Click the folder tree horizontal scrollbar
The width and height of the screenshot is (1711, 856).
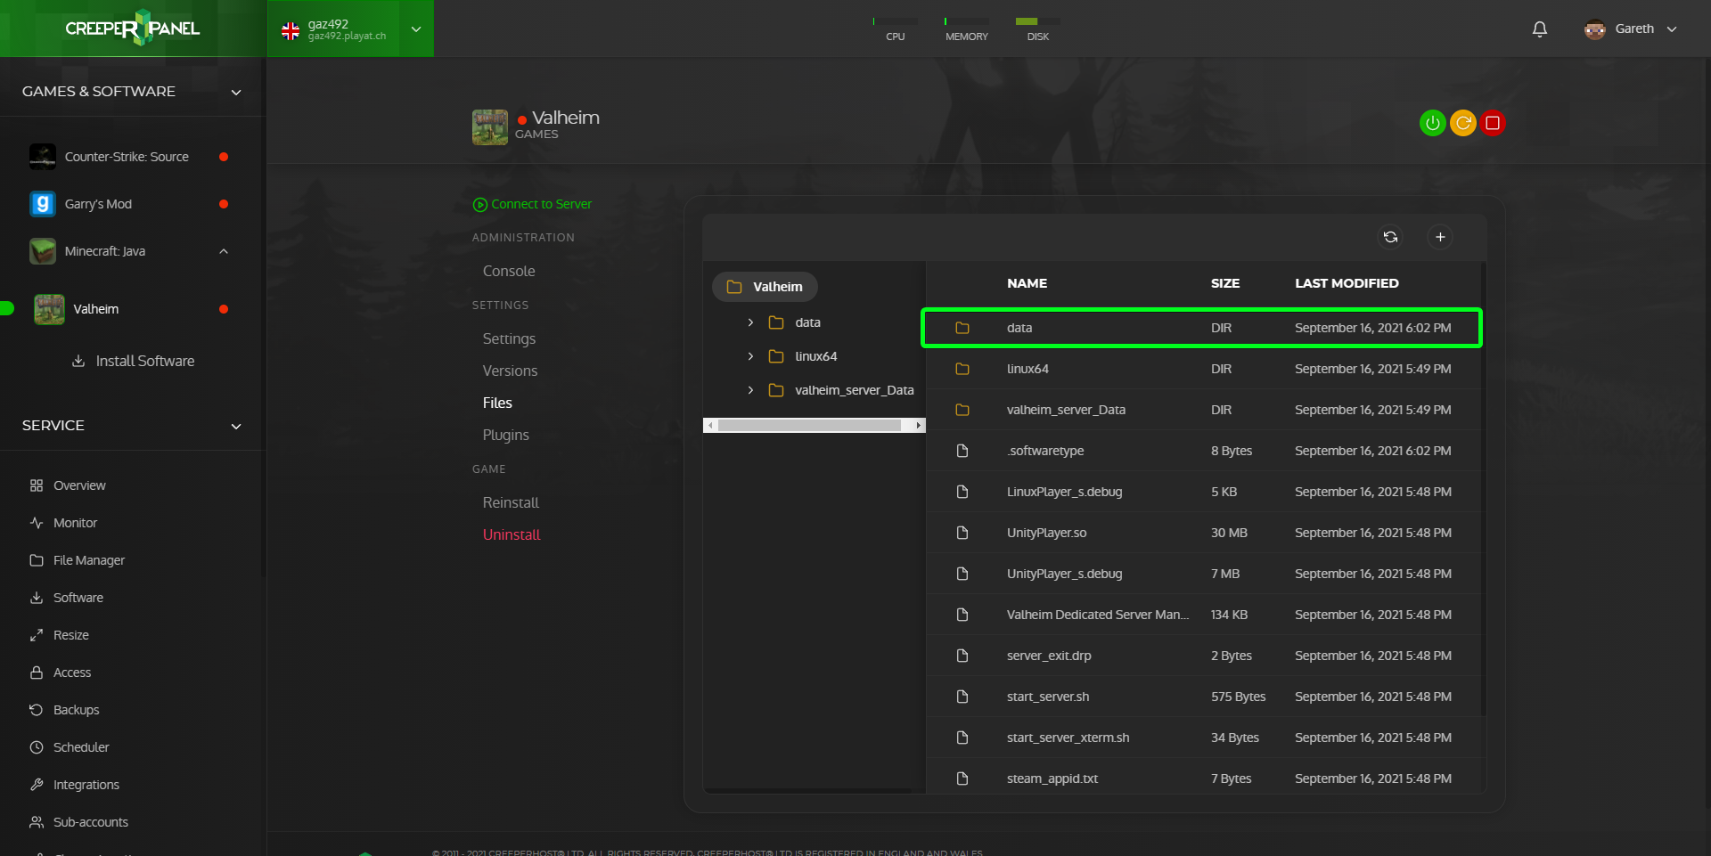coord(810,426)
